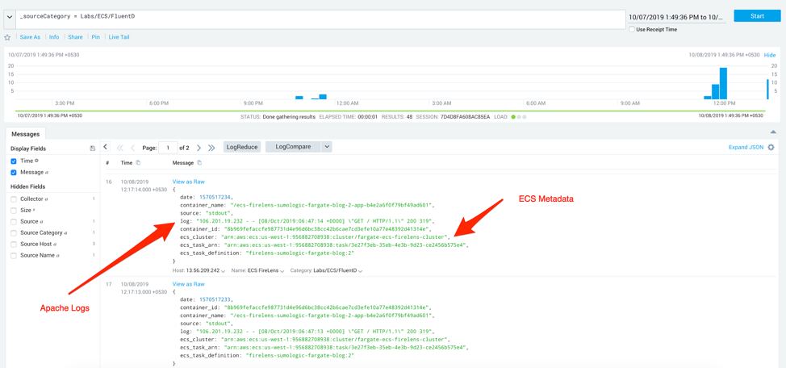Uncheck the Message display field

point(14,173)
